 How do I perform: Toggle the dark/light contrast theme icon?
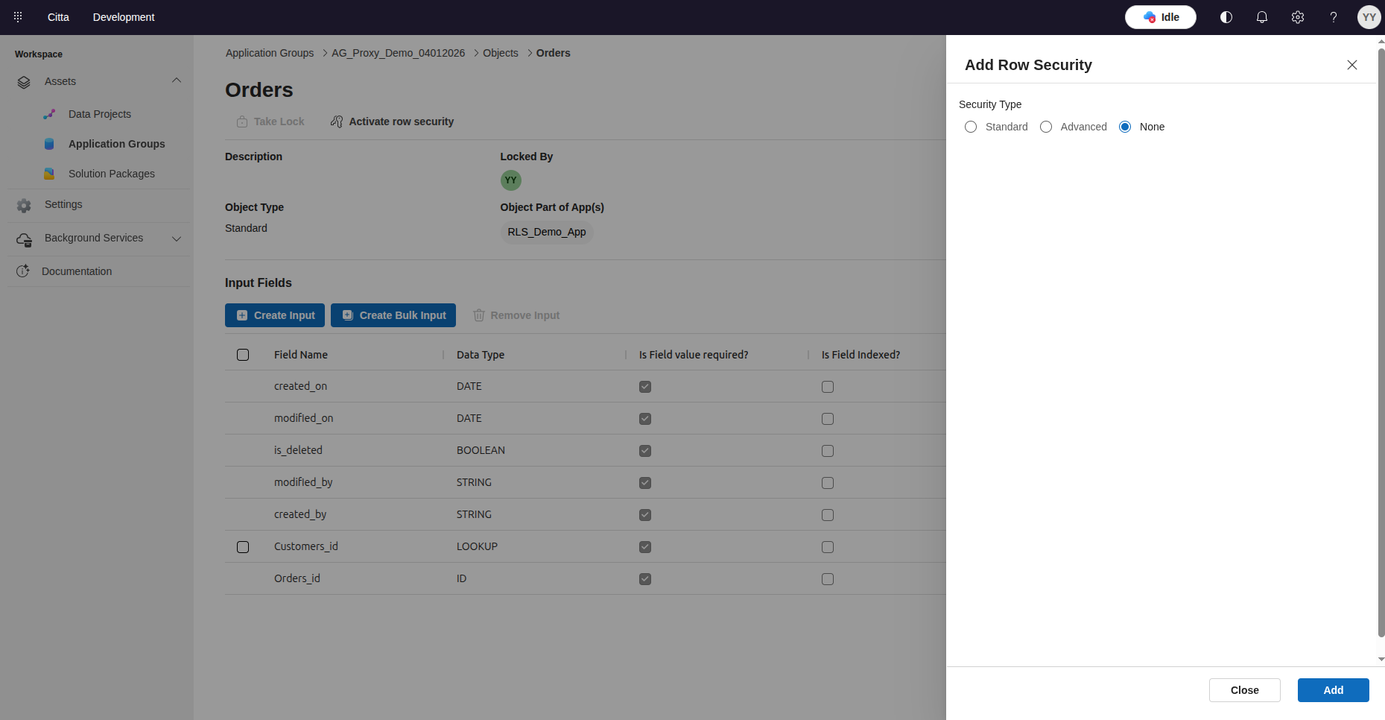point(1226,17)
